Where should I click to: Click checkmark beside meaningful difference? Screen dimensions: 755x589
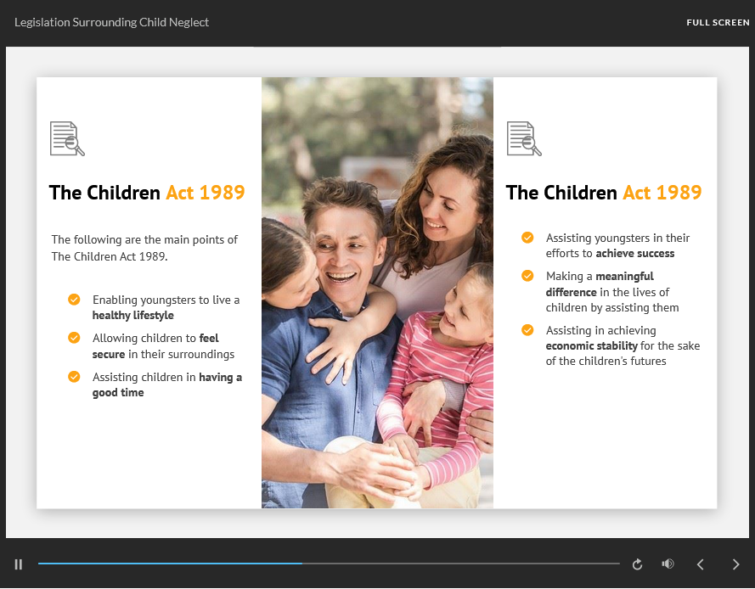tap(527, 276)
